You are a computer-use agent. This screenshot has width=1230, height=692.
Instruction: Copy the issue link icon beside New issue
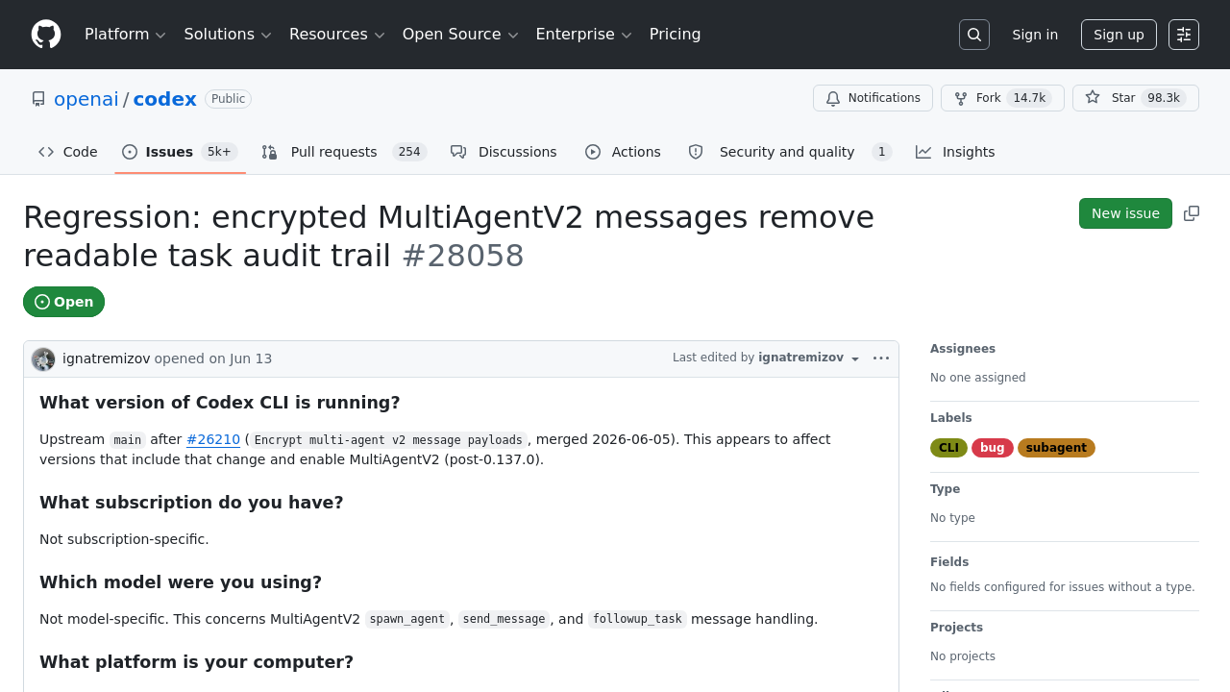coord(1192,213)
